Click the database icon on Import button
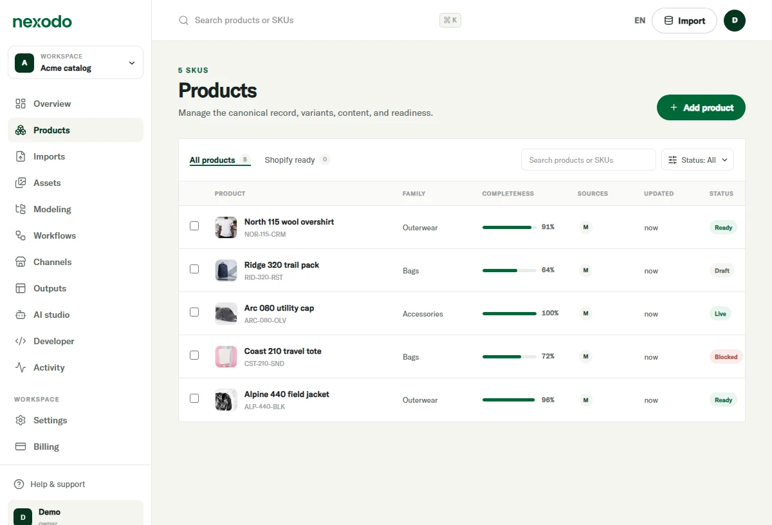This screenshot has width=772, height=525. tap(669, 21)
